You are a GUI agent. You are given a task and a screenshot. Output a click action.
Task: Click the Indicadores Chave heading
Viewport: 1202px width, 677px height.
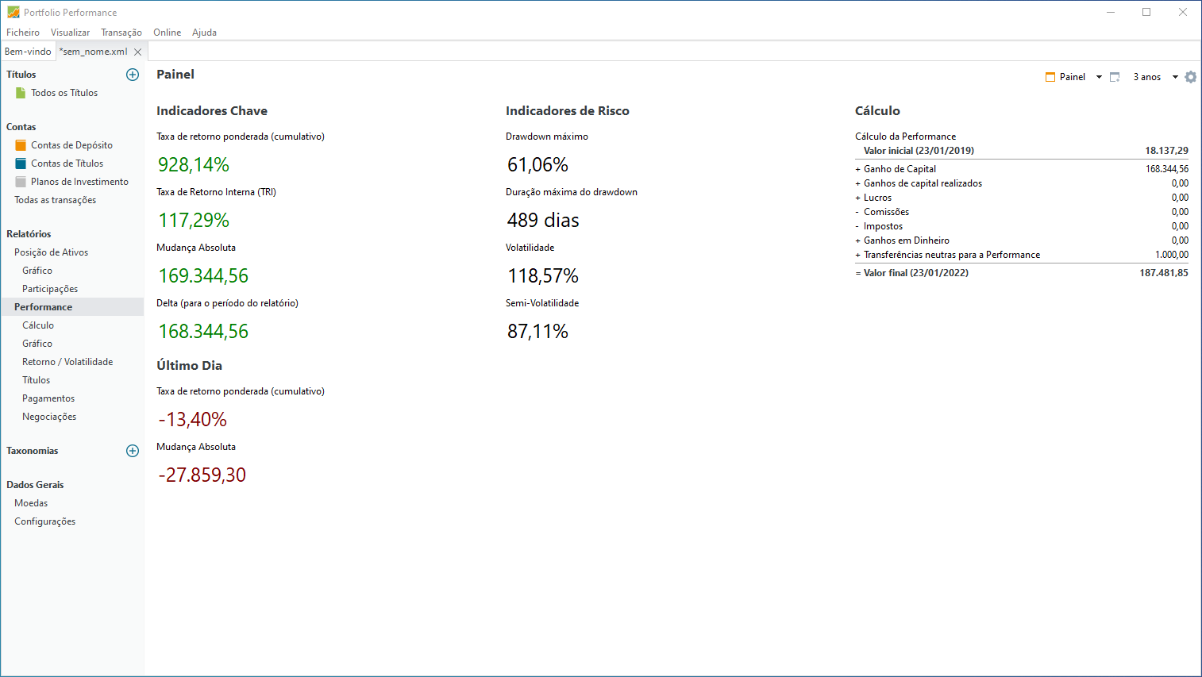pos(212,111)
